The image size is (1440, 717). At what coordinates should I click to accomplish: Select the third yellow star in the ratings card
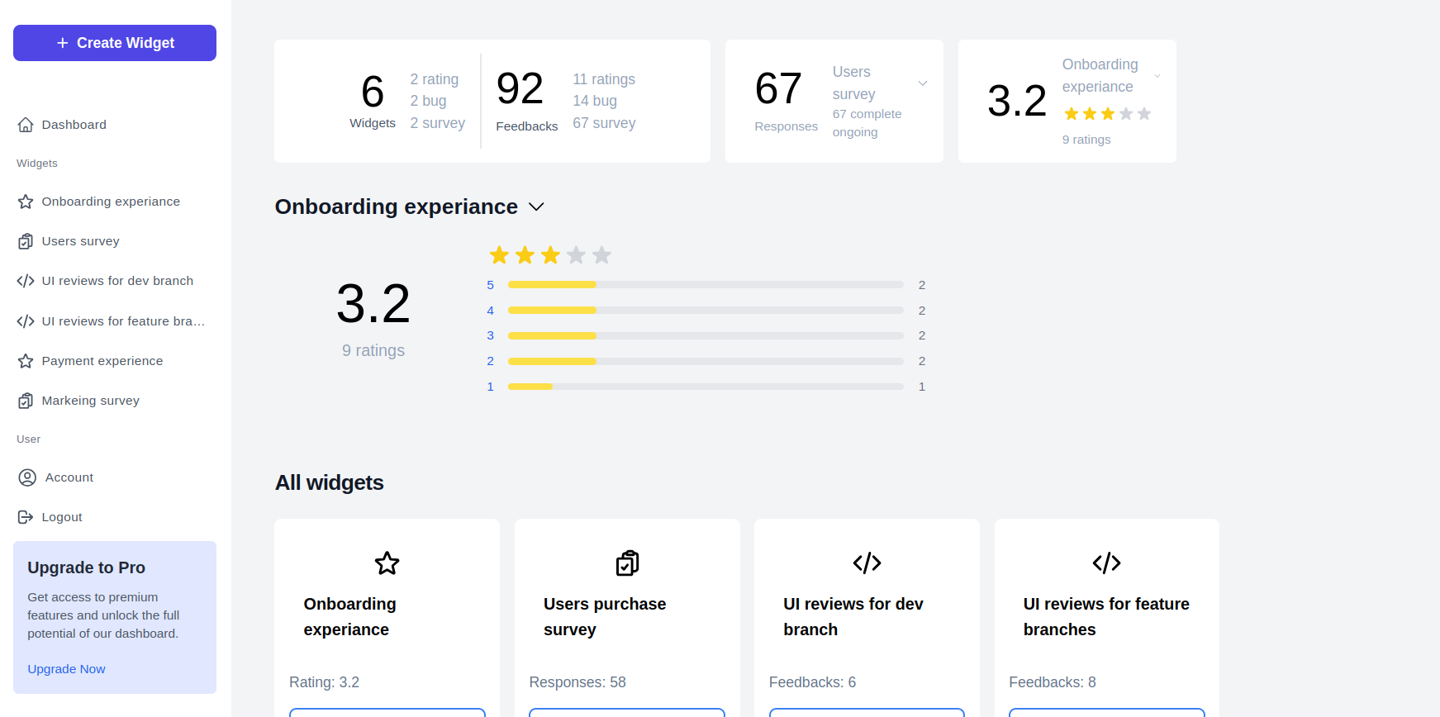[1107, 113]
